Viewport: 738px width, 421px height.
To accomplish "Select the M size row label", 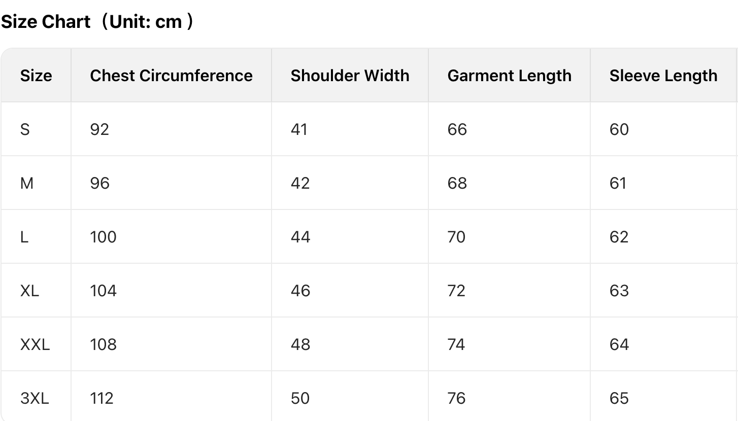I will (x=27, y=183).
